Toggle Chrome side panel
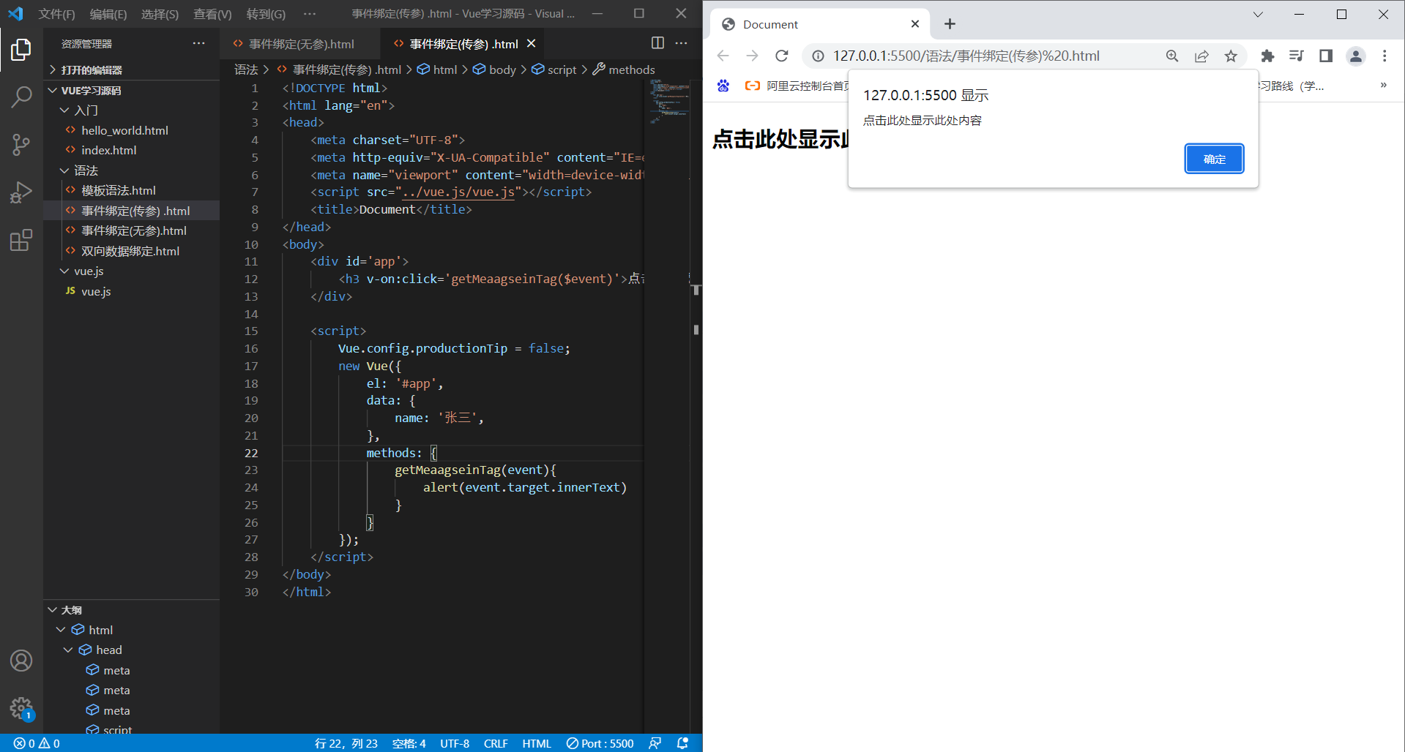1405x752 pixels. click(x=1326, y=56)
